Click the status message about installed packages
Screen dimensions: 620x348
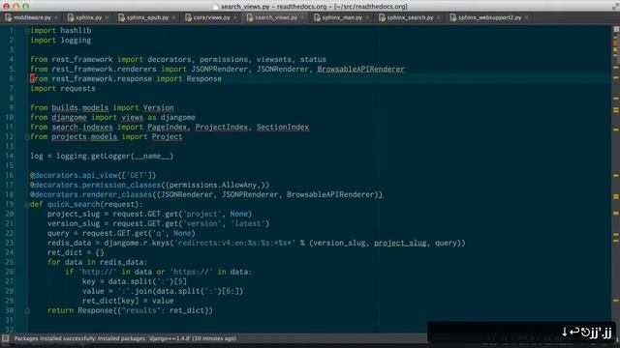pyautogui.click(x=125, y=338)
